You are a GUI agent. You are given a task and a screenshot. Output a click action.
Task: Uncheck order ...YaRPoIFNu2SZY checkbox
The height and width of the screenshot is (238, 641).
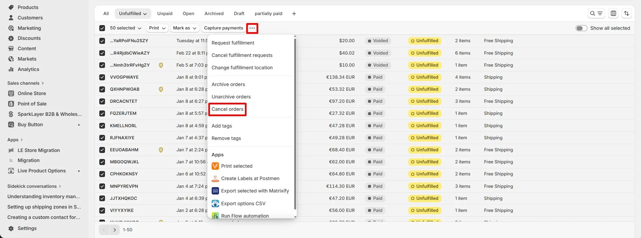(x=102, y=41)
